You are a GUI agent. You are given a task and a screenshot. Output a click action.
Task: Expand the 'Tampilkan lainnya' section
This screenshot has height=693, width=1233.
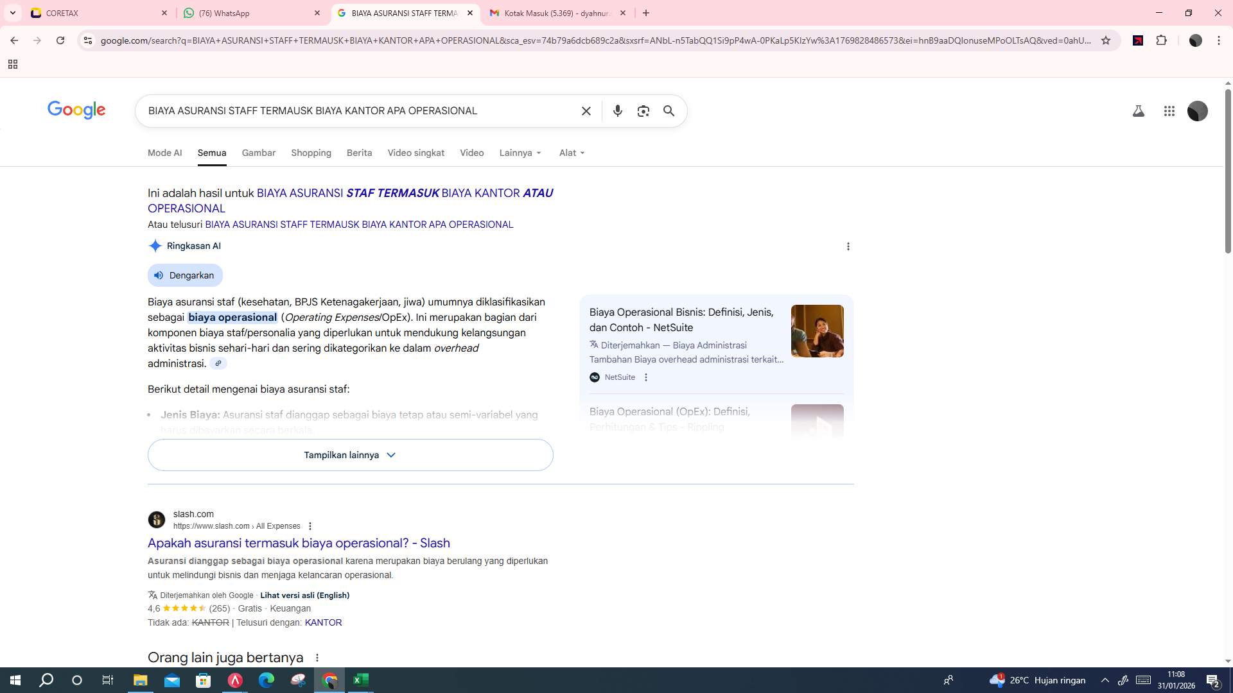point(350,454)
